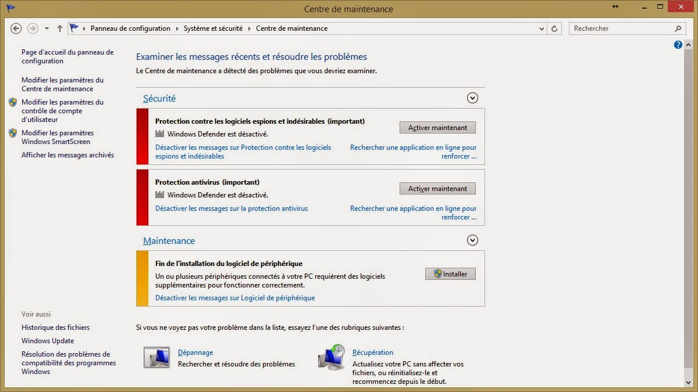Expand arrow after Système et sécurité breadcrumb
698x392 pixels.
[249, 28]
